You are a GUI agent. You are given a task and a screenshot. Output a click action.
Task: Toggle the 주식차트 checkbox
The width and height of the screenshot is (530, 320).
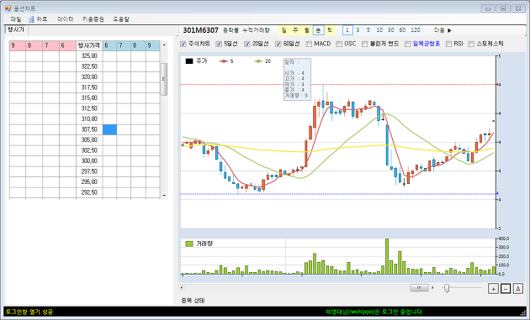point(183,44)
